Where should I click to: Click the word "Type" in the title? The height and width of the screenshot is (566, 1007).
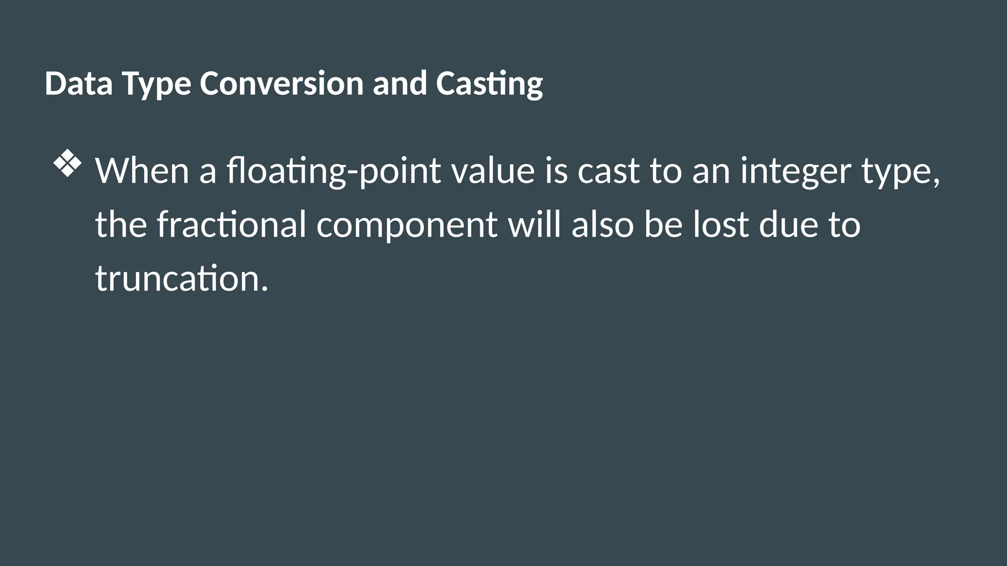coord(156,85)
